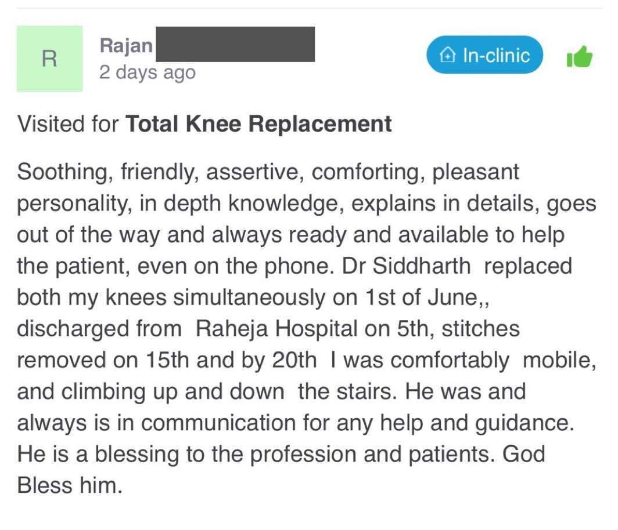Click the green thumbs-up icon
The width and height of the screenshot is (618, 530).
coord(579,57)
